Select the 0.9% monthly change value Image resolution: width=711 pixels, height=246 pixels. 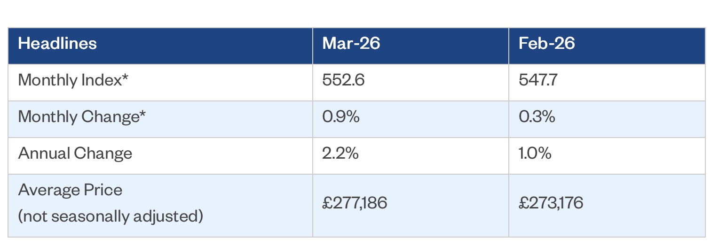[x=341, y=117]
